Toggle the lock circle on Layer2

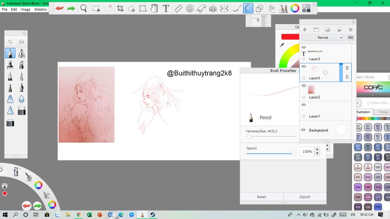coord(304,97)
